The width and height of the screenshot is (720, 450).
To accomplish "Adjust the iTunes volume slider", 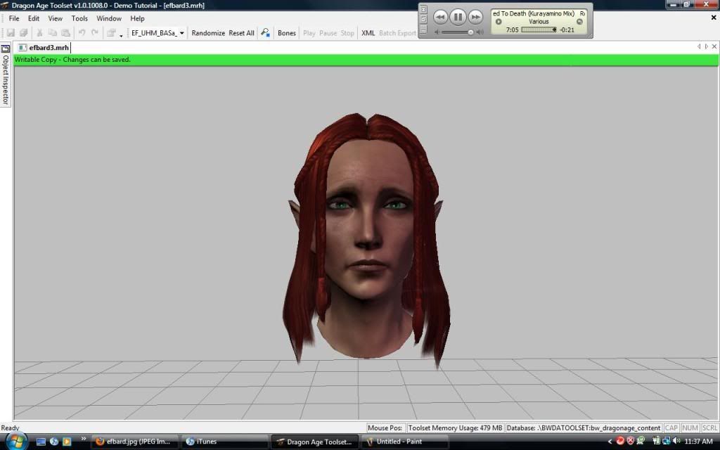I will click(x=470, y=32).
